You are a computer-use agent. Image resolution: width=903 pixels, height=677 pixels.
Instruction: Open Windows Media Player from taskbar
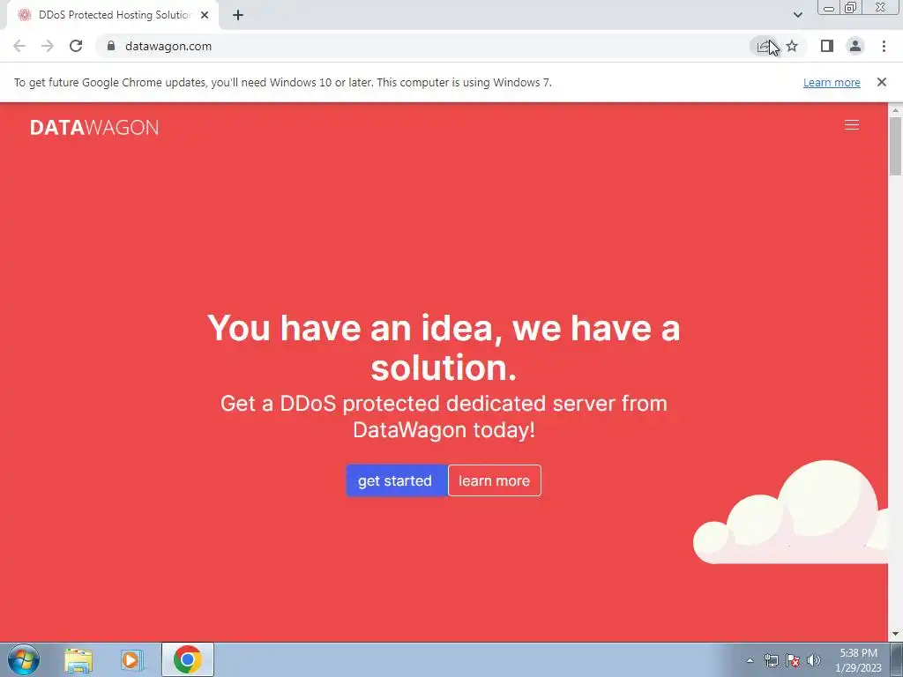point(132,659)
